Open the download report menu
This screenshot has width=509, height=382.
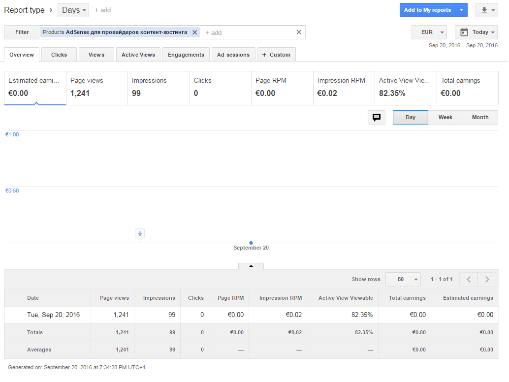(486, 10)
